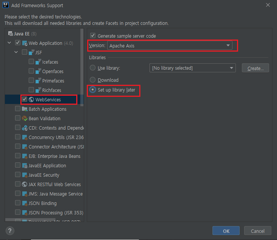Click the JSF framework icon
Screen dimensions: 277x240
(x=31, y=52)
